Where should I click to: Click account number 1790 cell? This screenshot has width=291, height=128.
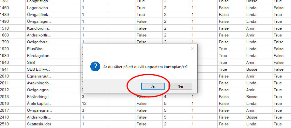click(x=13, y=42)
